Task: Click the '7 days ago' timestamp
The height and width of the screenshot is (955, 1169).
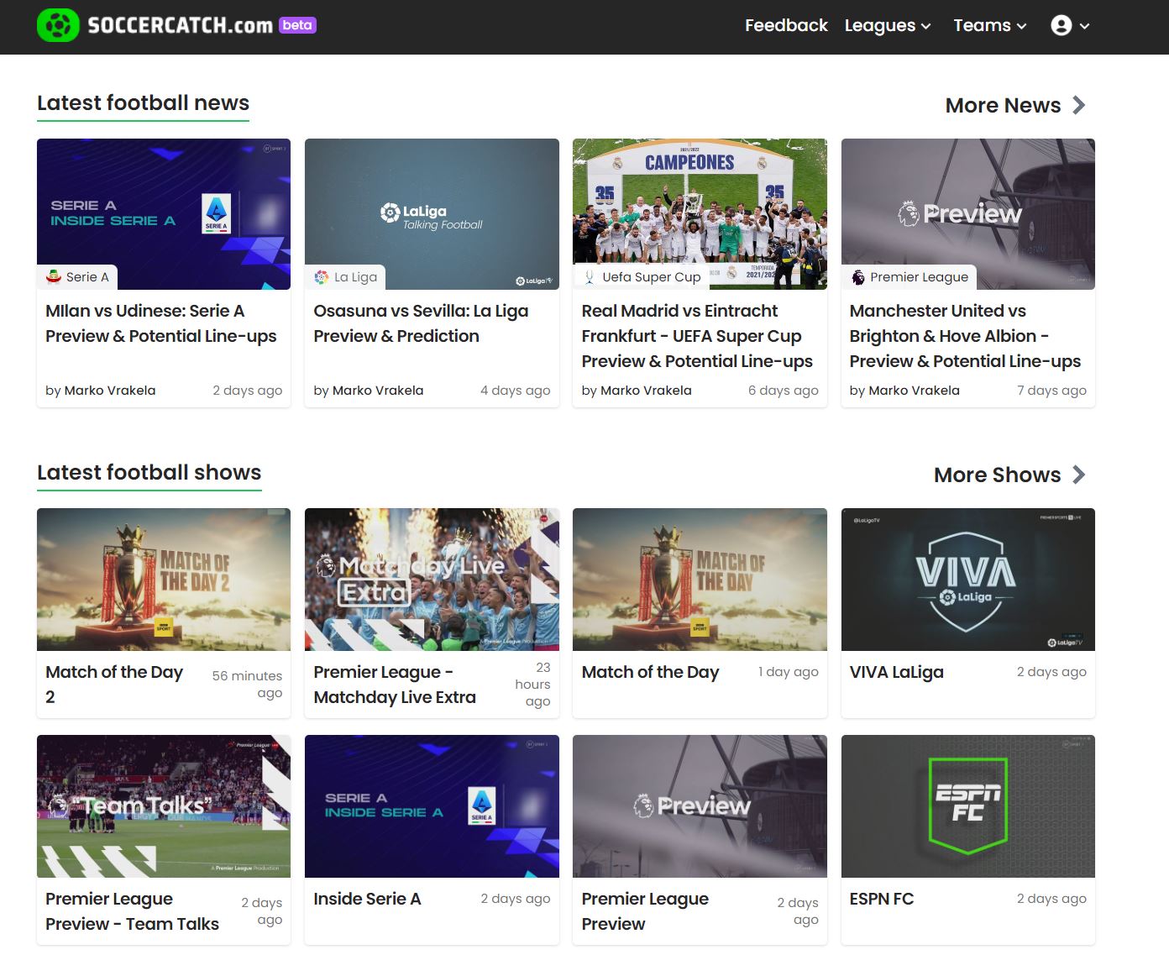Action: tap(1051, 390)
